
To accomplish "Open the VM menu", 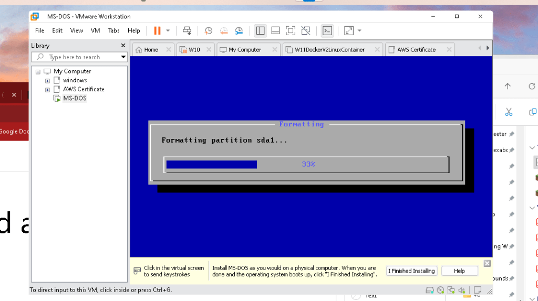I will (x=95, y=30).
